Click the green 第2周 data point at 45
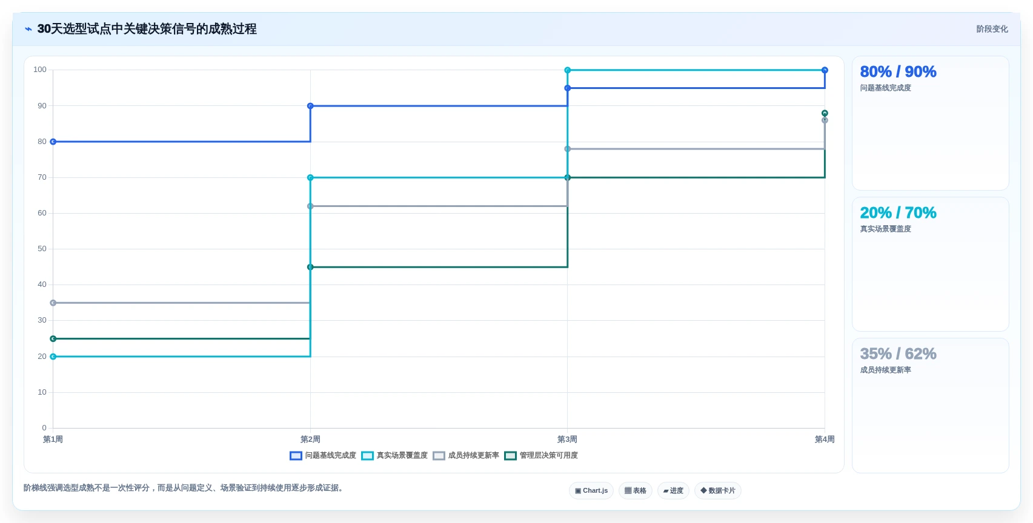 click(310, 267)
